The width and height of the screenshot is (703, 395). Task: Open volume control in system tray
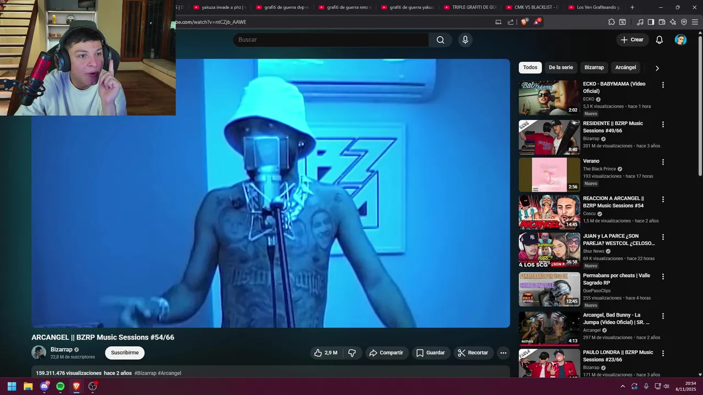[666, 386]
